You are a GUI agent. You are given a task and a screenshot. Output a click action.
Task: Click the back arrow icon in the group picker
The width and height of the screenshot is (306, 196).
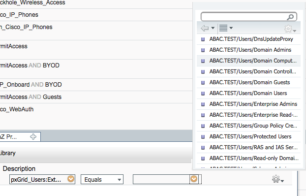pyautogui.click(x=205, y=28)
